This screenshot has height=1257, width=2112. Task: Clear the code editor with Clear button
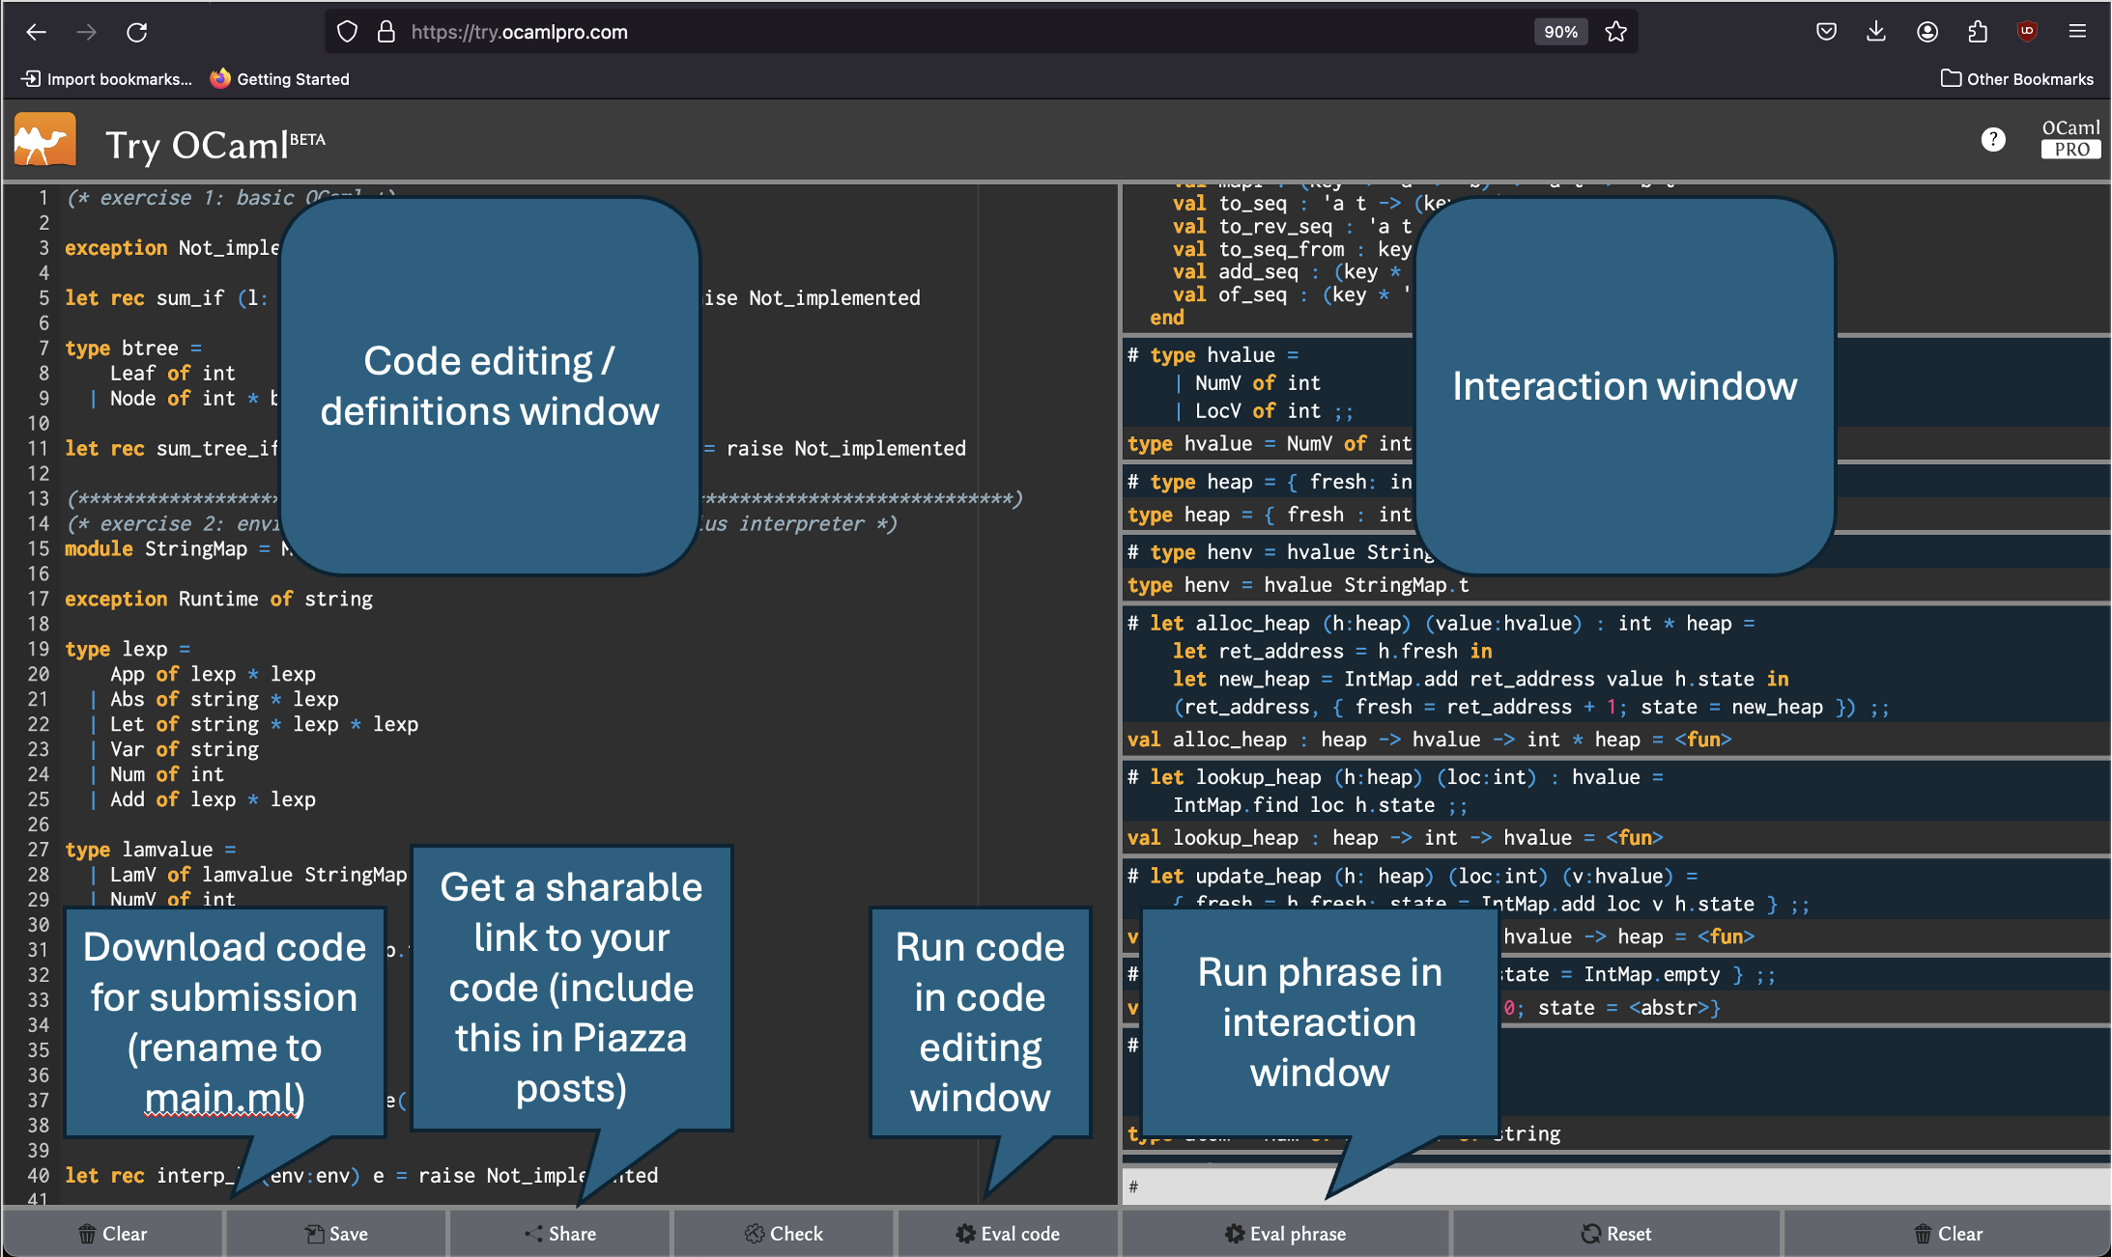coord(113,1234)
